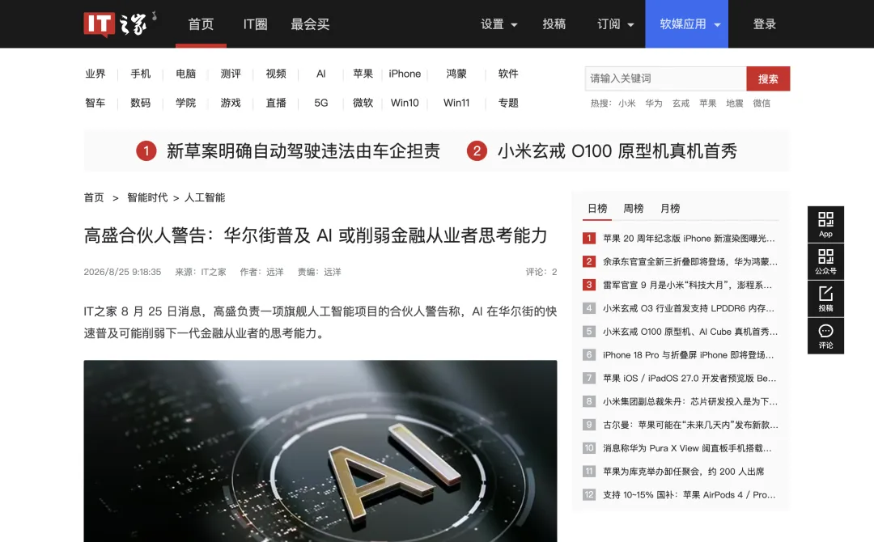Open the 数码 category
Image resolution: width=874 pixels, height=542 pixels.
pyautogui.click(x=141, y=103)
